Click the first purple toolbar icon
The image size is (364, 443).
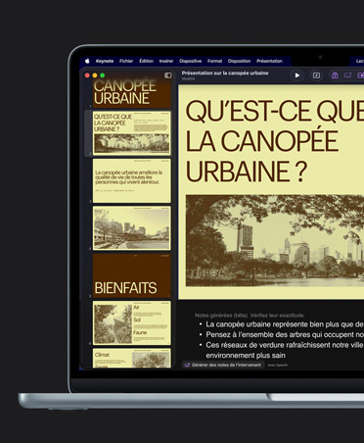pyautogui.click(x=335, y=75)
